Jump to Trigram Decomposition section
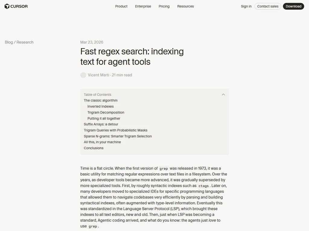This screenshot has height=231, width=309. (106, 112)
